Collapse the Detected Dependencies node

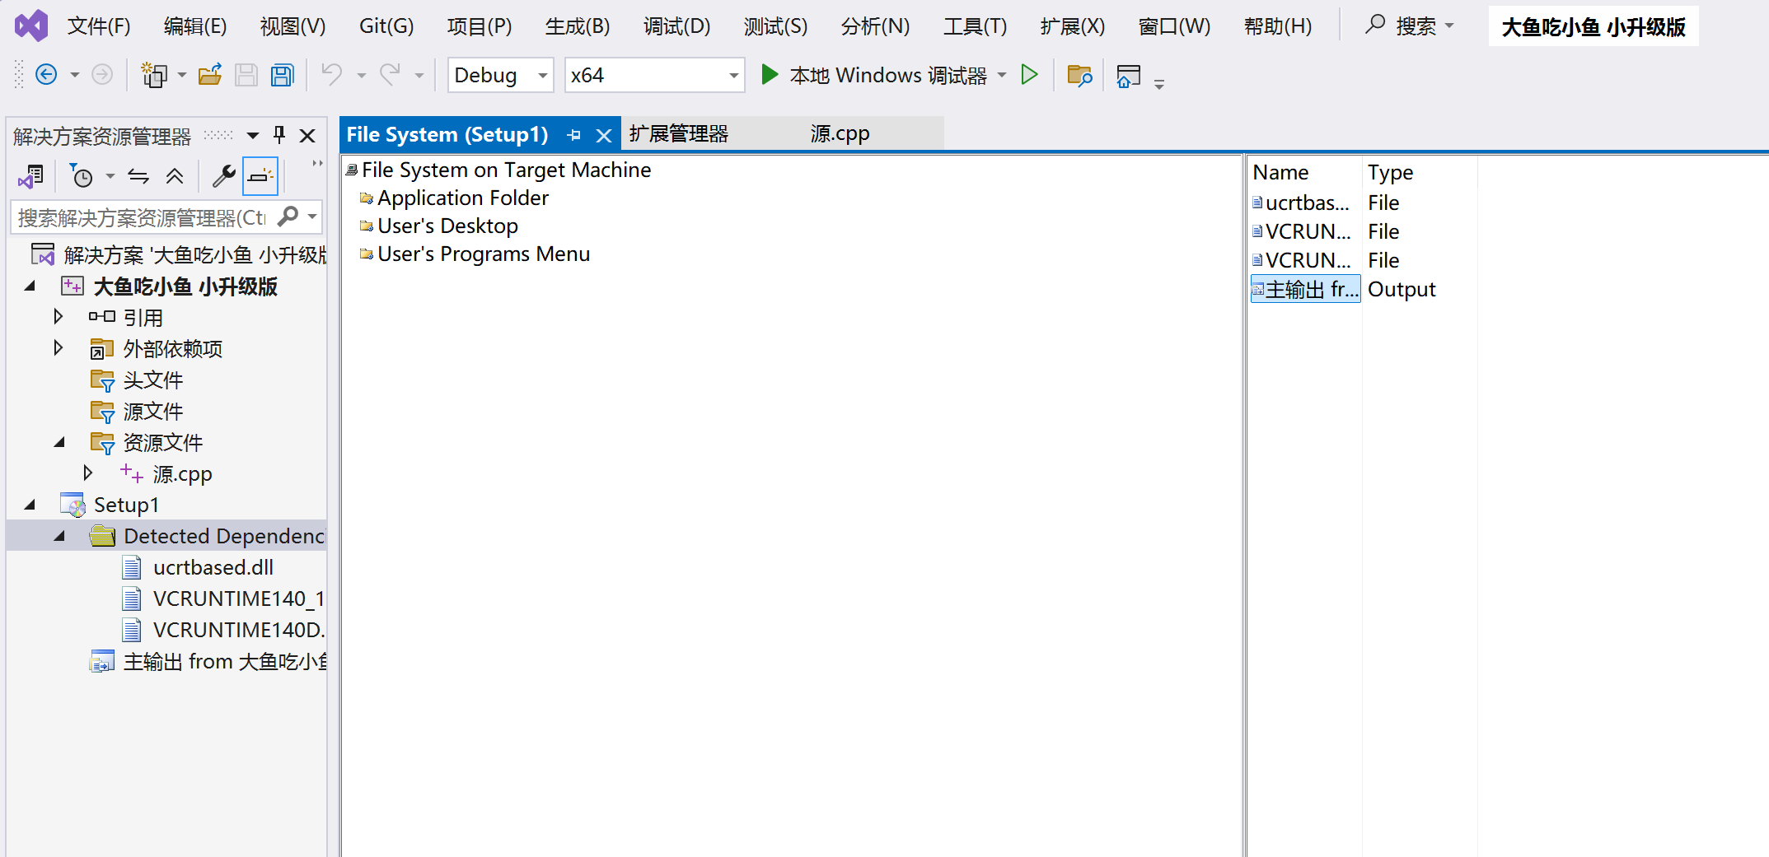click(58, 536)
